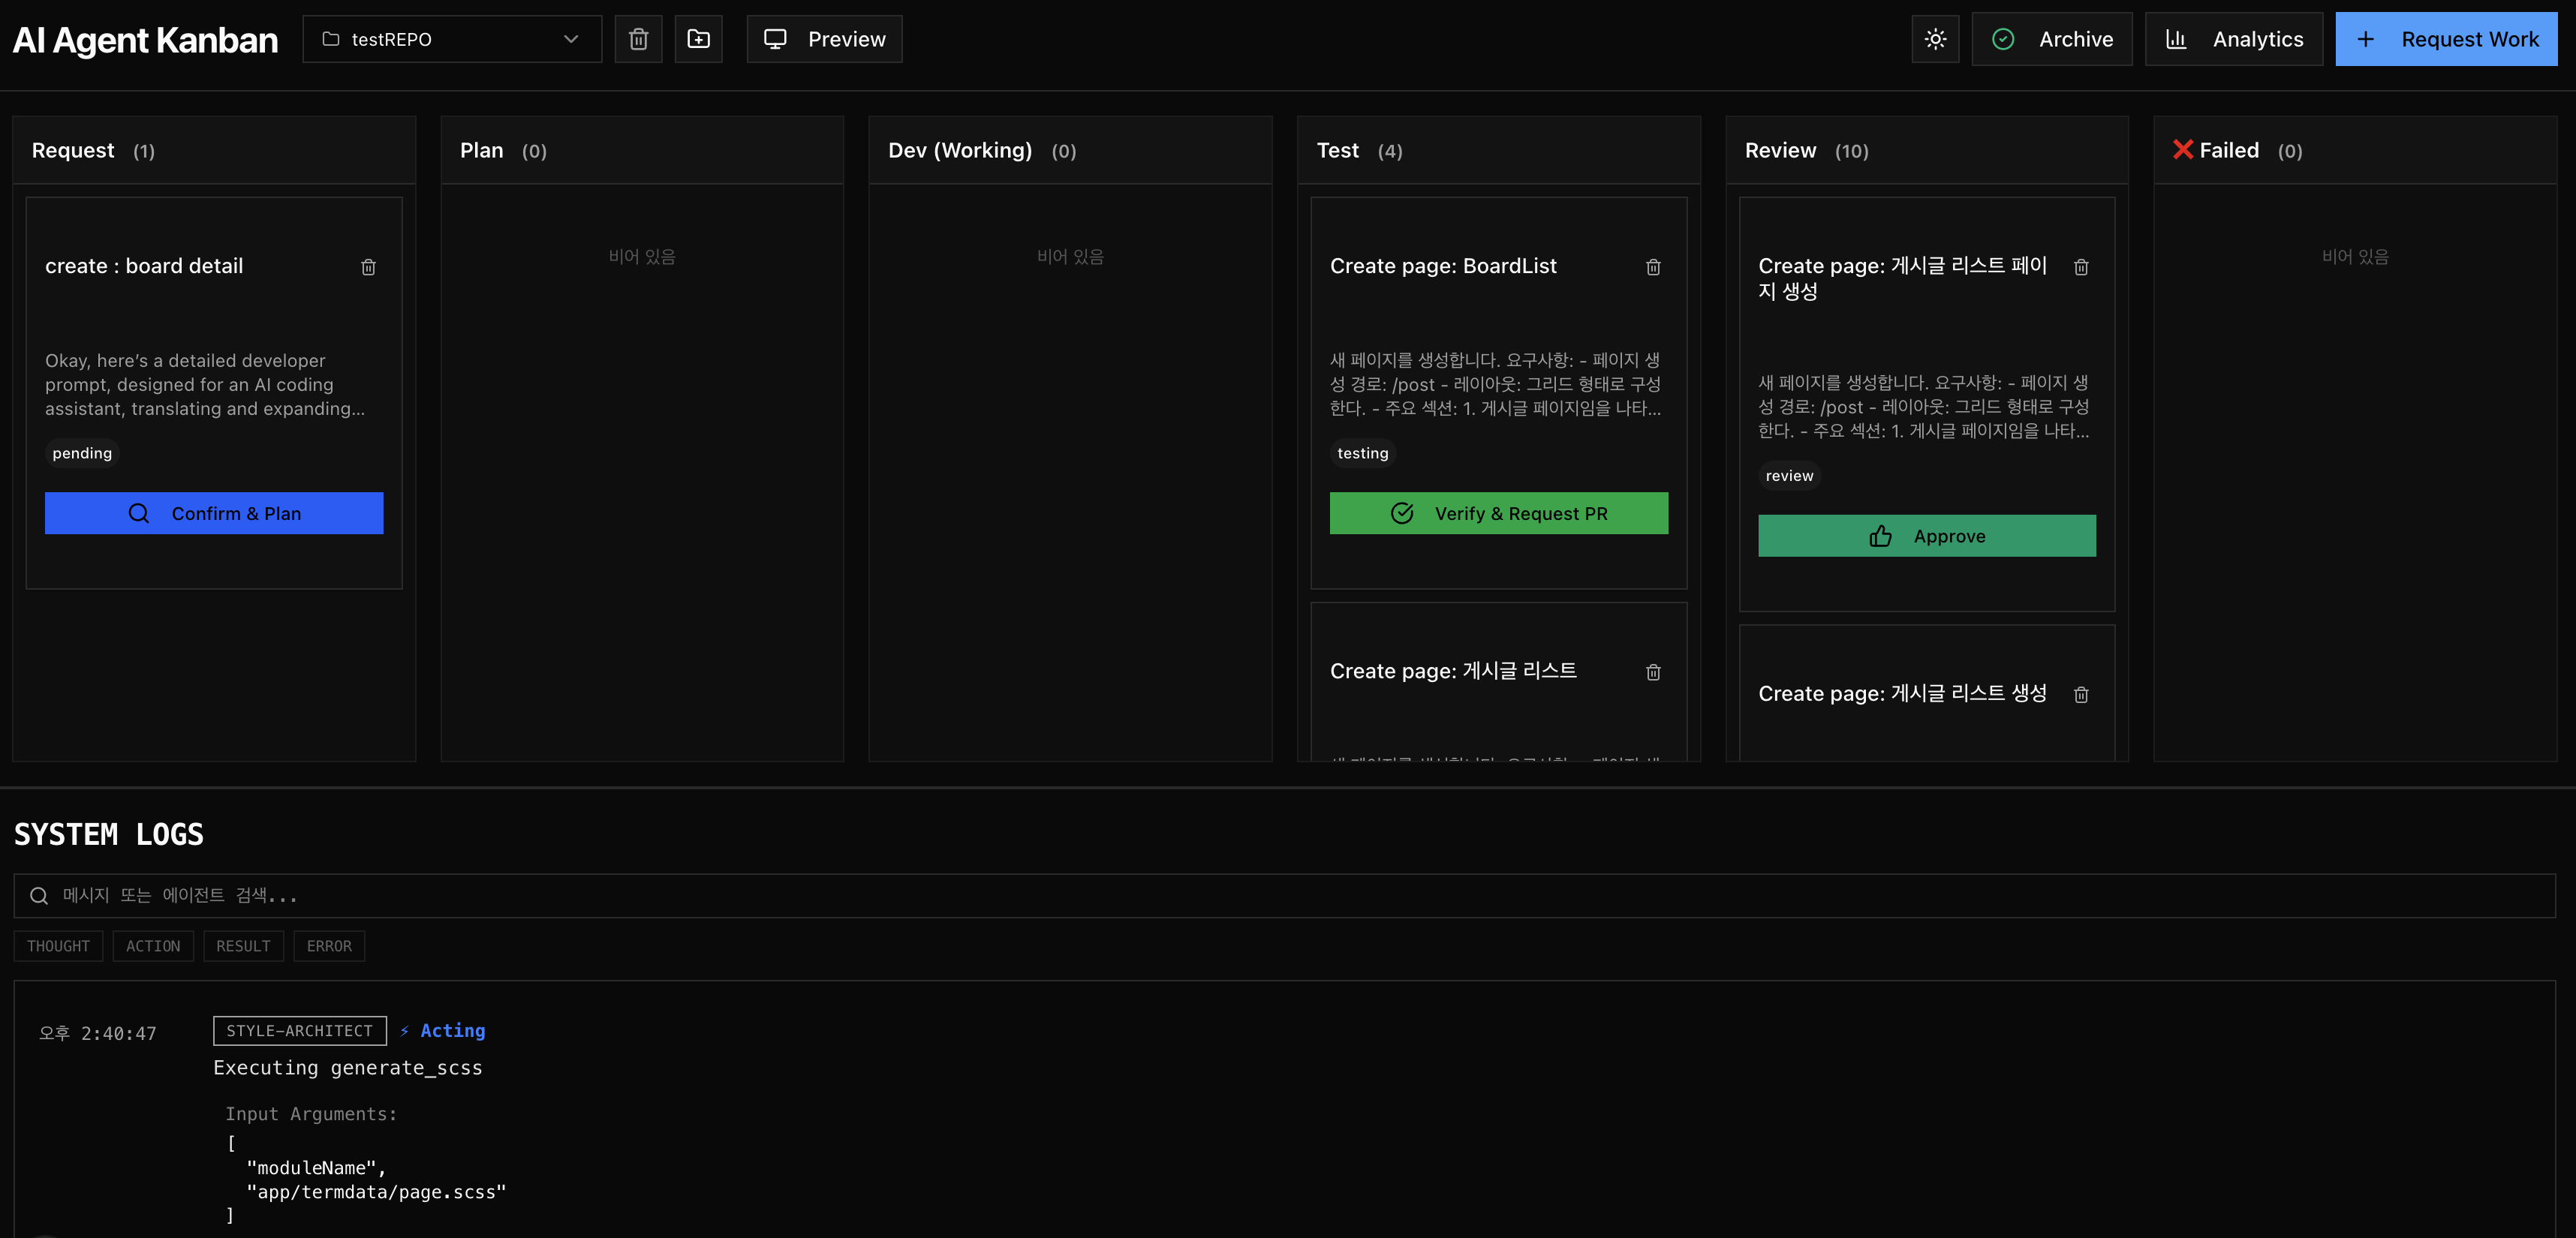The height and width of the screenshot is (1238, 2576).
Task: Click Verify & Request PR button
Action: point(1498,513)
